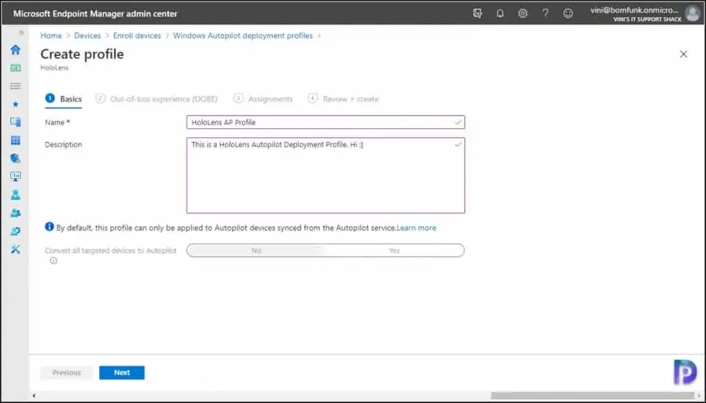
Task: Send feedback via the smiley icon
Action: (x=569, y=13)
